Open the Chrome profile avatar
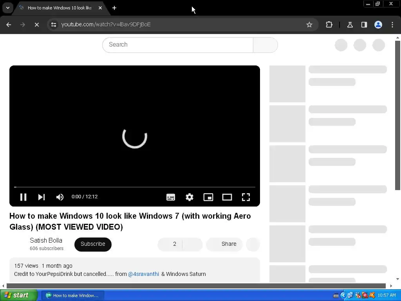 pos(378,25)
